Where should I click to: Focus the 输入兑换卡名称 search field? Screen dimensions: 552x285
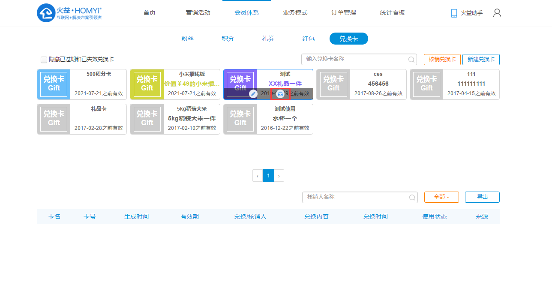coord(355,60)
